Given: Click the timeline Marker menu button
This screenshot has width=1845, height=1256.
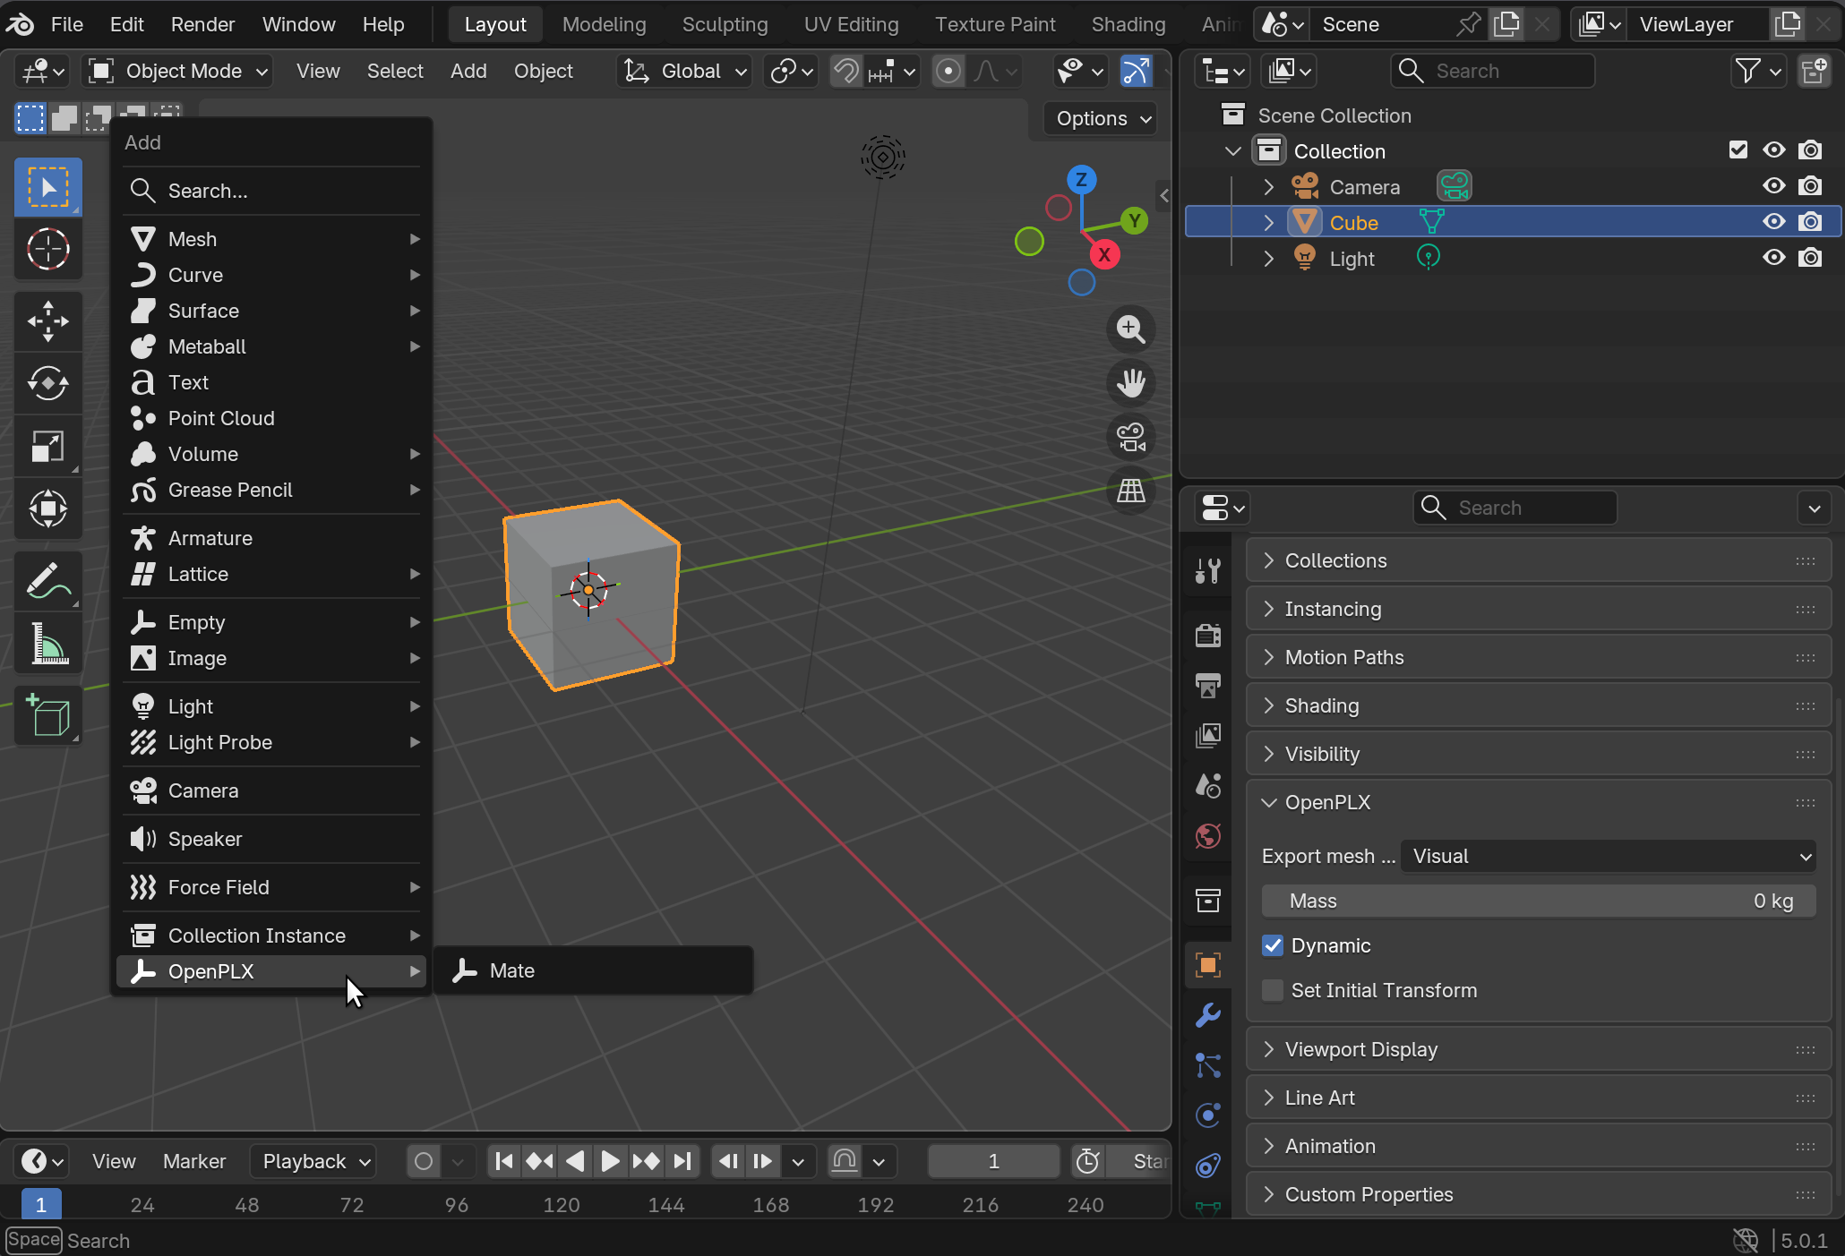Looking at the screenshot, I should [x=194, y=1161].
